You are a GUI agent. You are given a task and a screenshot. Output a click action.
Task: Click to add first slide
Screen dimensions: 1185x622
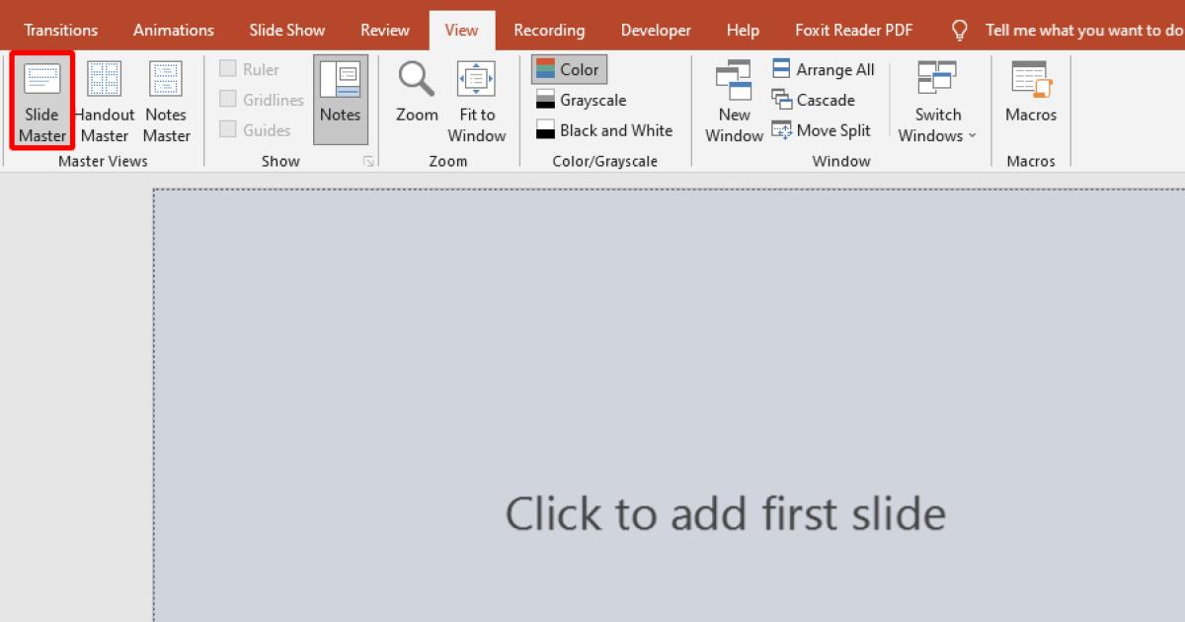coord(726,514)
